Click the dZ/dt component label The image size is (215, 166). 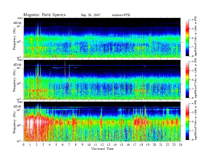tap(17, 106)
